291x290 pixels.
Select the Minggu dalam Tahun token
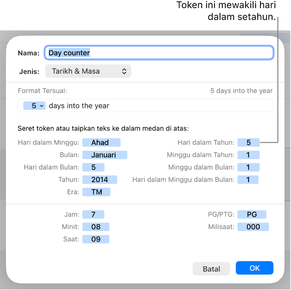(248, 155)
